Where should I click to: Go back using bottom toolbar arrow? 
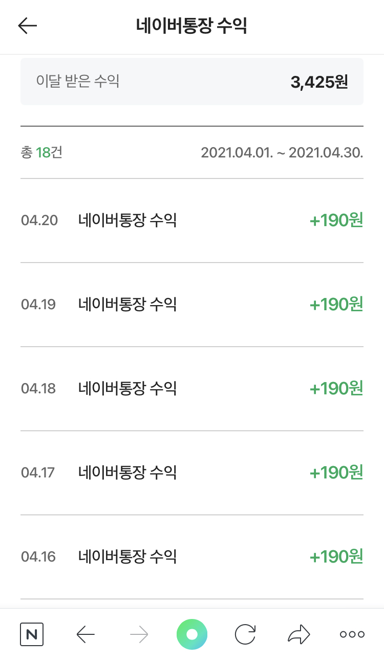point(86,634)
